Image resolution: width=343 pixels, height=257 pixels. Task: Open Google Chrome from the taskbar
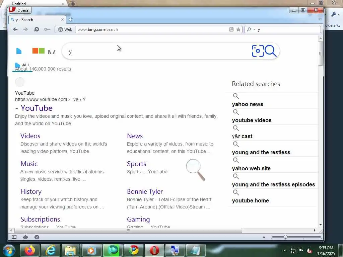coord(134,250)
